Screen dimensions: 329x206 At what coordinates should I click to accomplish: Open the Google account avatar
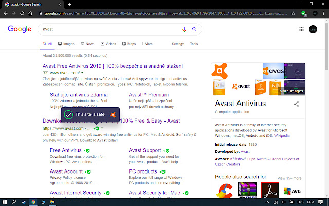tap(313, 29)
